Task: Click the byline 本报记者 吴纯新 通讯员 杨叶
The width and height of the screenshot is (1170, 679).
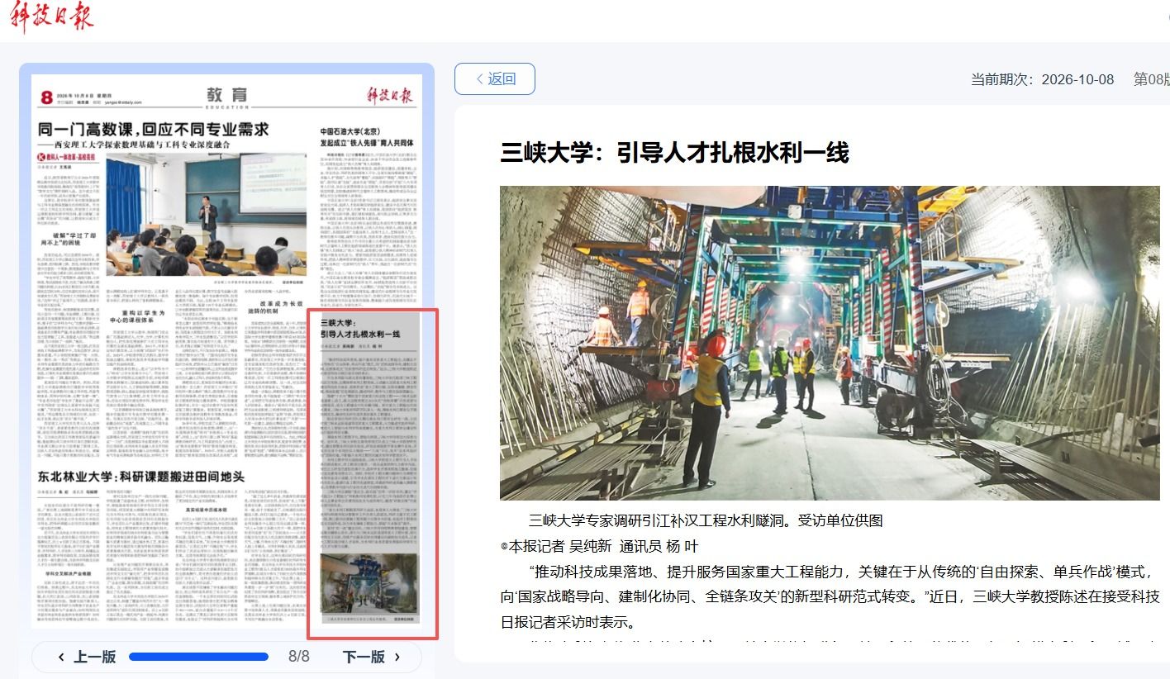Action: coord(599,546)
